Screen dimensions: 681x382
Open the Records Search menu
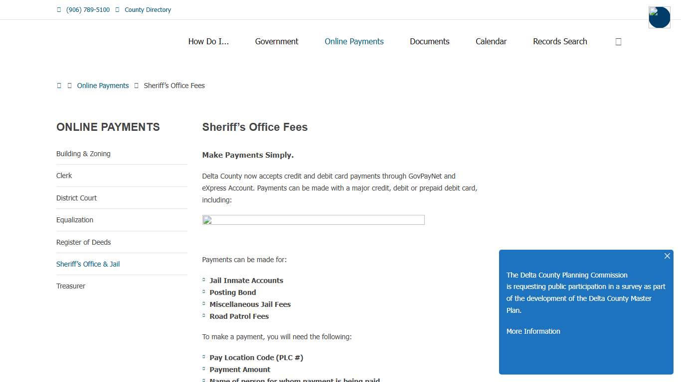tap(559, 41)
